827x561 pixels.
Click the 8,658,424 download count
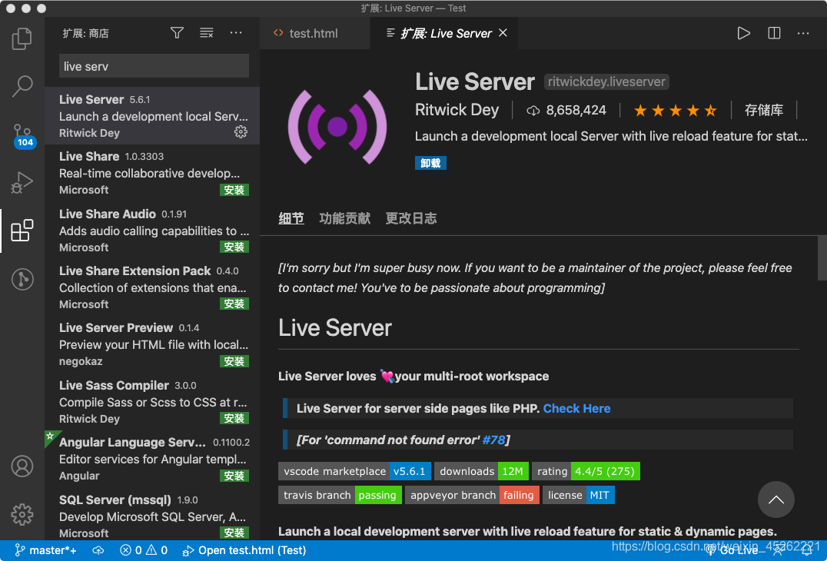click(566, 110)
